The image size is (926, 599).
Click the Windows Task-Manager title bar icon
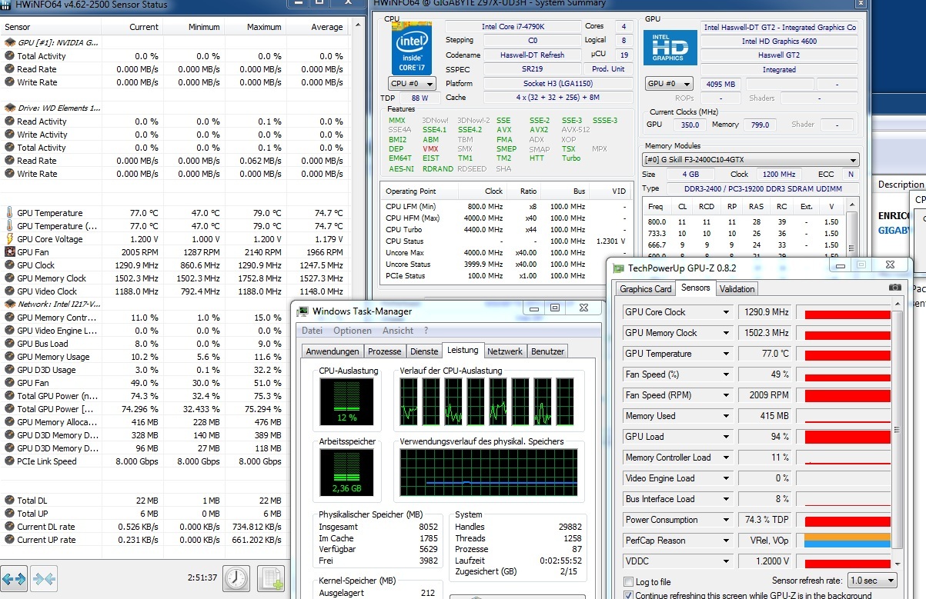[304, 311]
